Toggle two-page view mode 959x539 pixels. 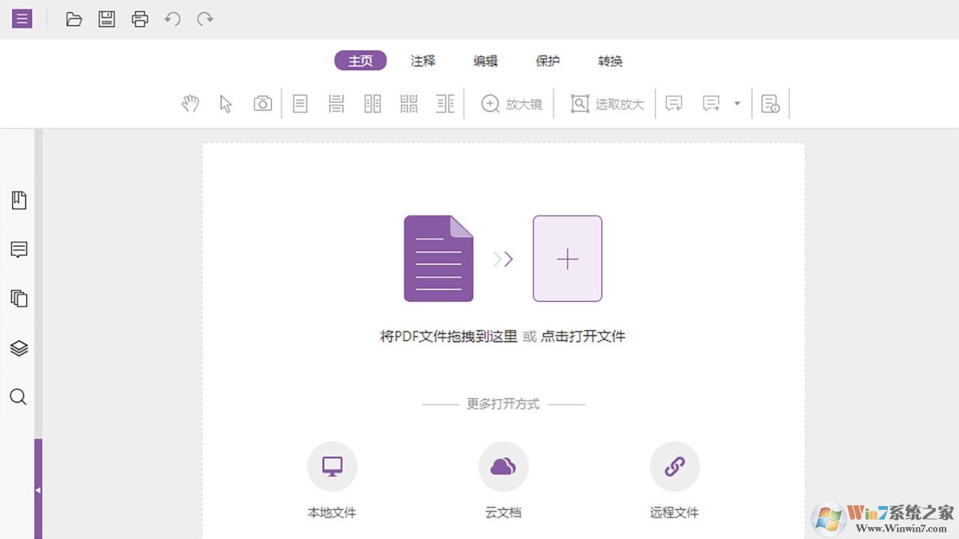pos(372,103)
